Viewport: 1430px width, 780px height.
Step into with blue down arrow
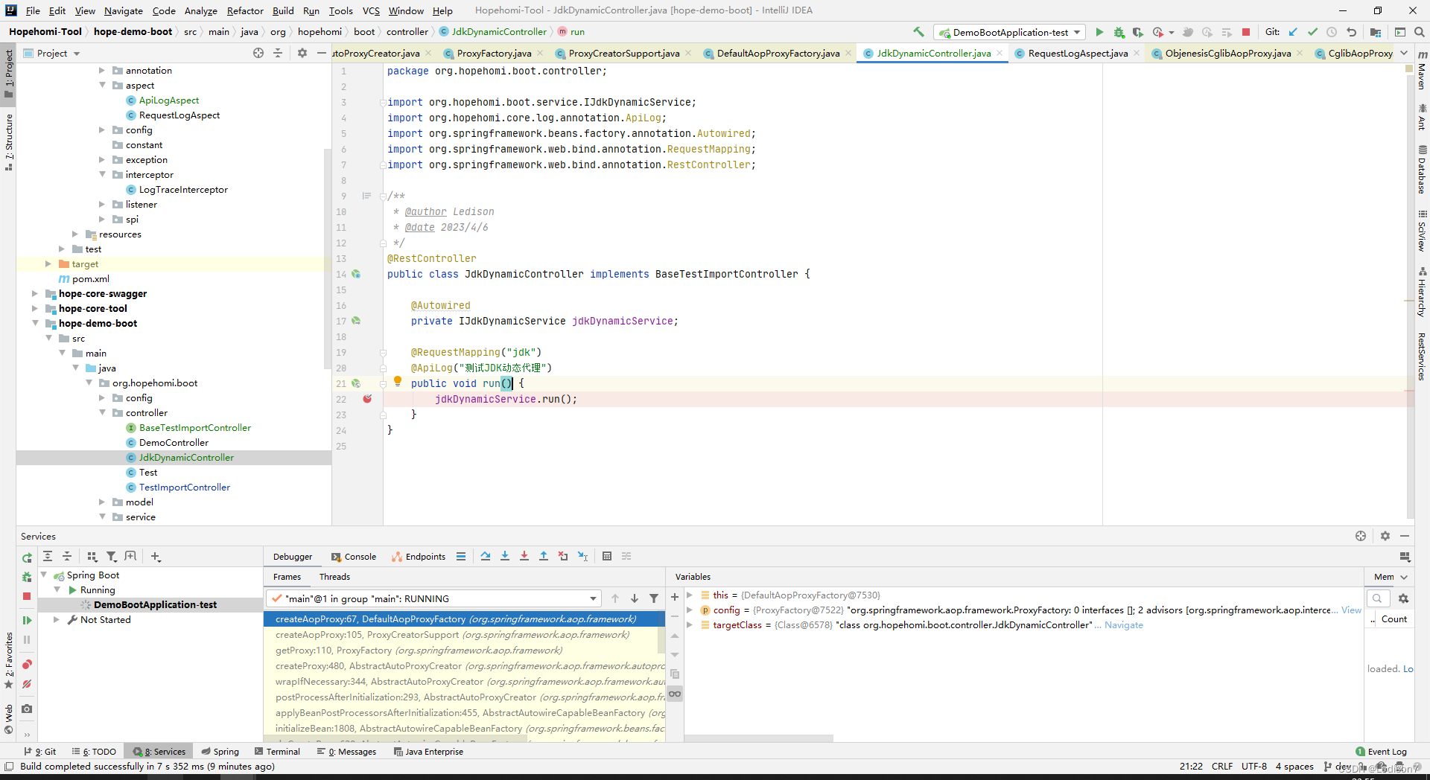(505, 556)
